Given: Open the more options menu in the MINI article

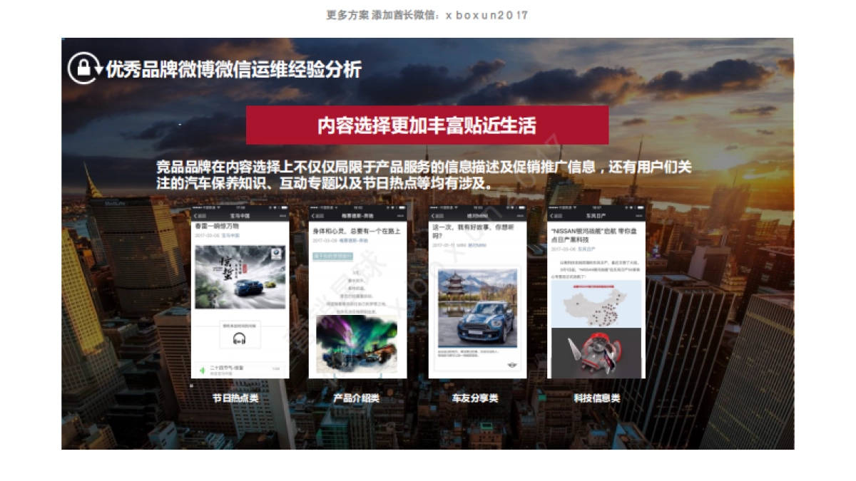Looking at the screenshot, I should click(519, 216).
